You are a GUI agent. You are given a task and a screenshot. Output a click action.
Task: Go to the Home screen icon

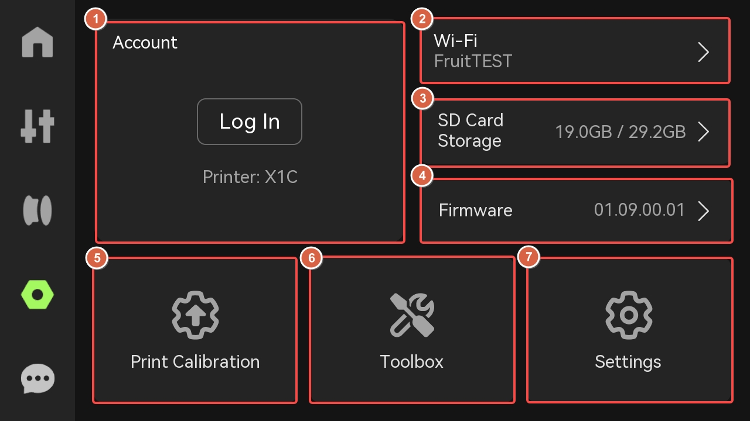37,43
